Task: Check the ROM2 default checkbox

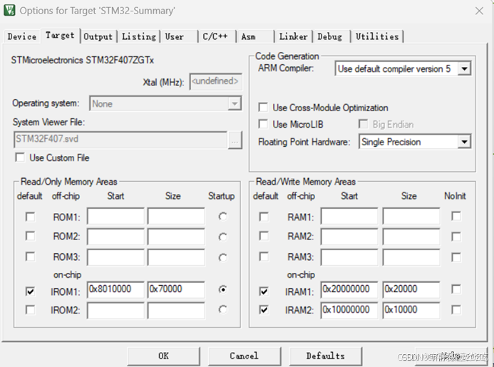Action: click(x=30, y=236)
